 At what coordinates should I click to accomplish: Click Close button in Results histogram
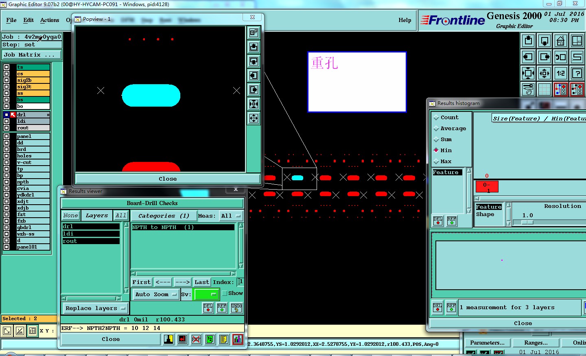[523, 323]
